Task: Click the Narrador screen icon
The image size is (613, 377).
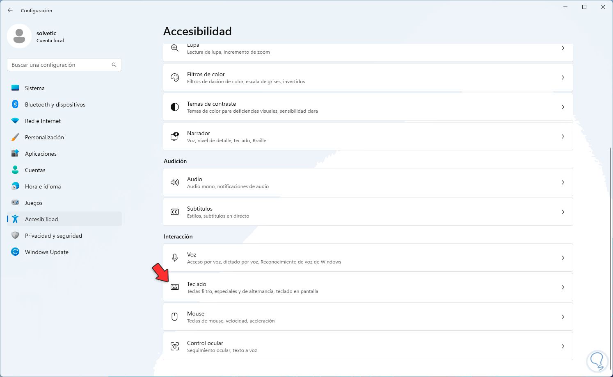Action: coord(175,136)
